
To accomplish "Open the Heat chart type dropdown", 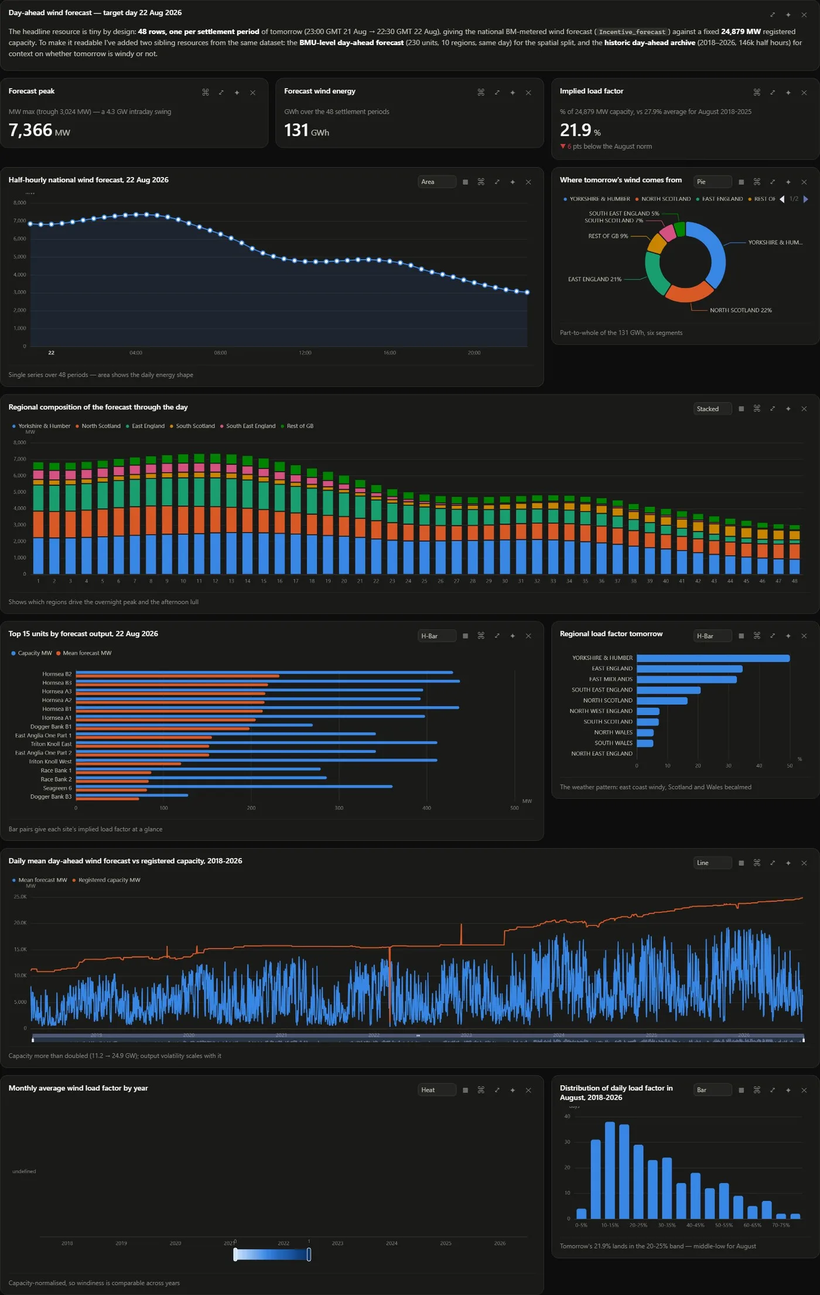I will point(437,1090).
